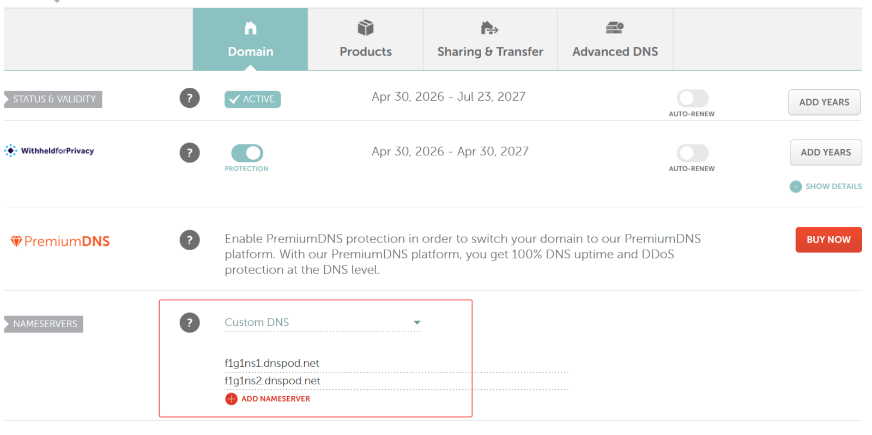The width and height of the screenshot is (872, 435).
Task: Go to the Products tab
Action: click(x=366, y=39)
